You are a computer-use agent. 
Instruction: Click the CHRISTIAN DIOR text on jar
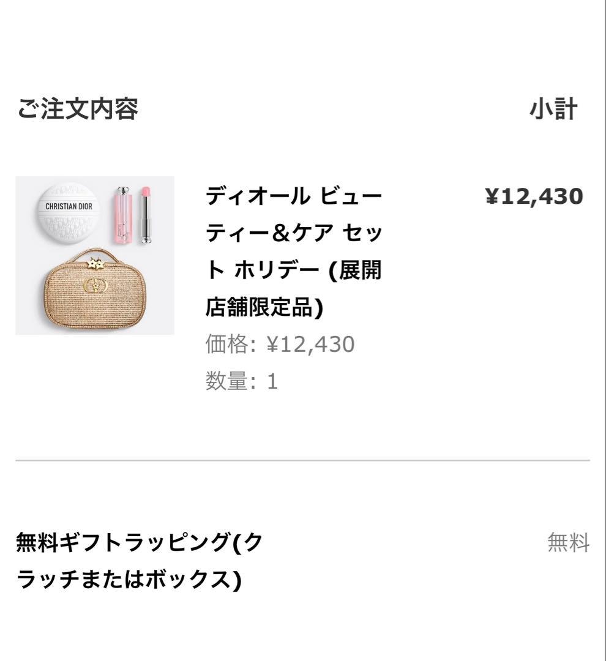click(69, 206)
